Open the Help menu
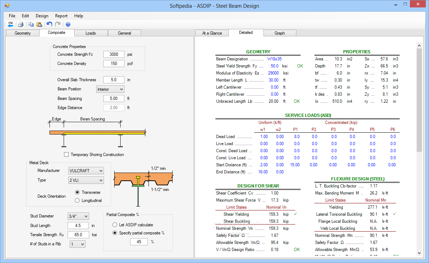The width and height of the screenshot is (429, 263). pyautogui.click(x=79, y=16)
